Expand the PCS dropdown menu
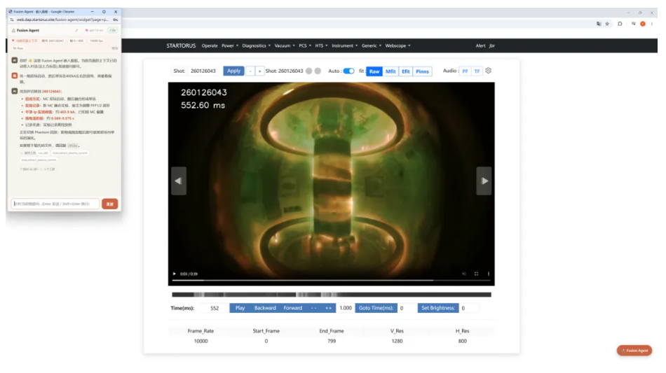The width and height of the screenshot is (666, 373). click(305, 45)
